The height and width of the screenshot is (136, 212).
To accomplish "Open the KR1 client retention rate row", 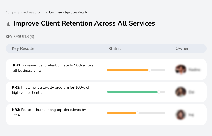I will click(x=106, y=70).
